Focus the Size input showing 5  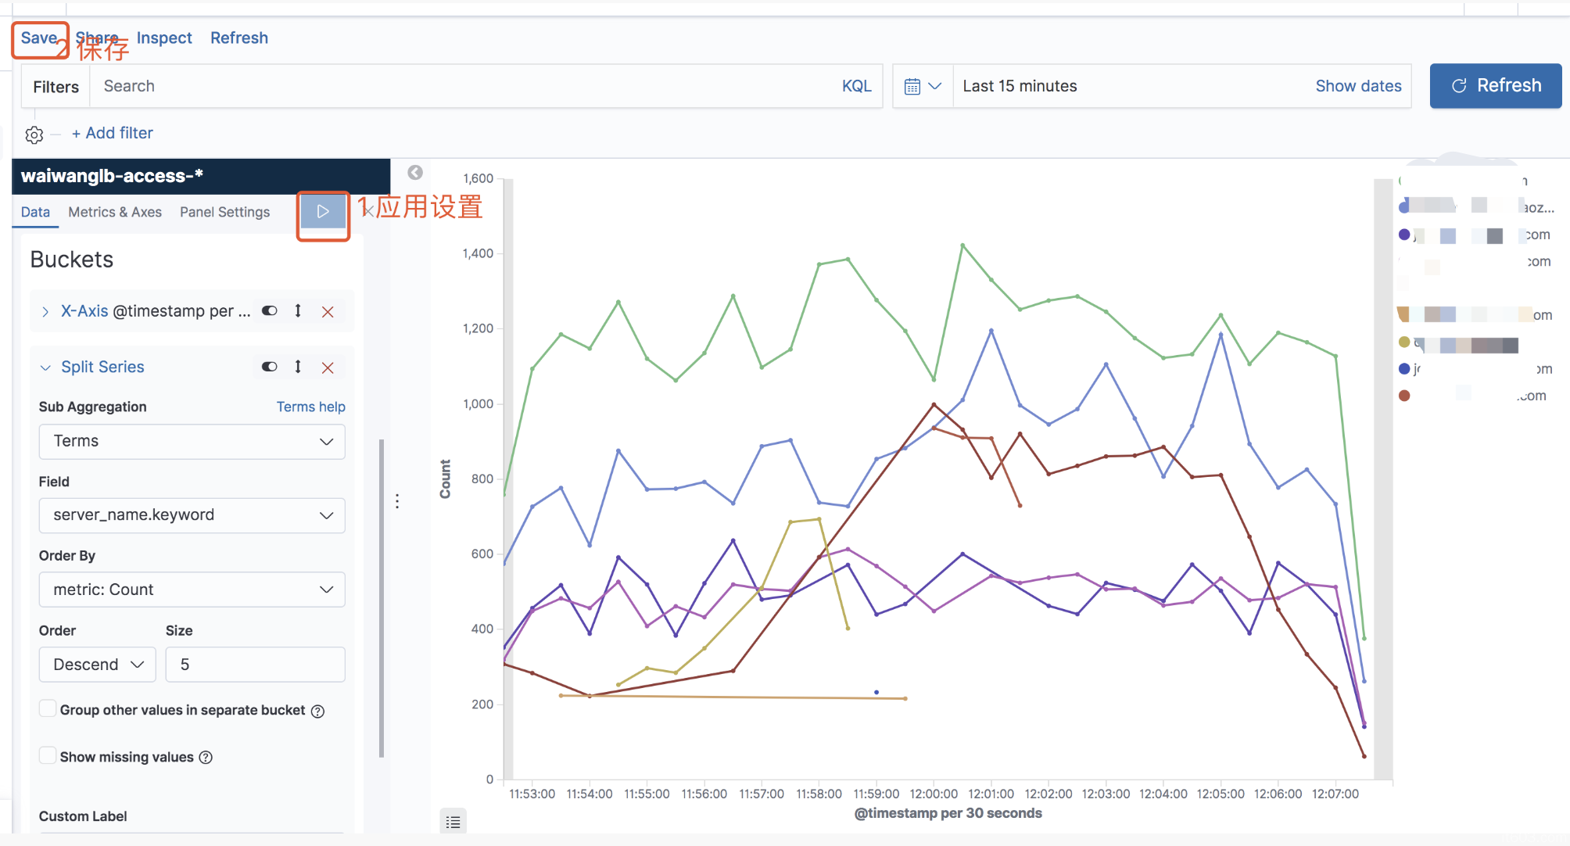coord(255,665)
